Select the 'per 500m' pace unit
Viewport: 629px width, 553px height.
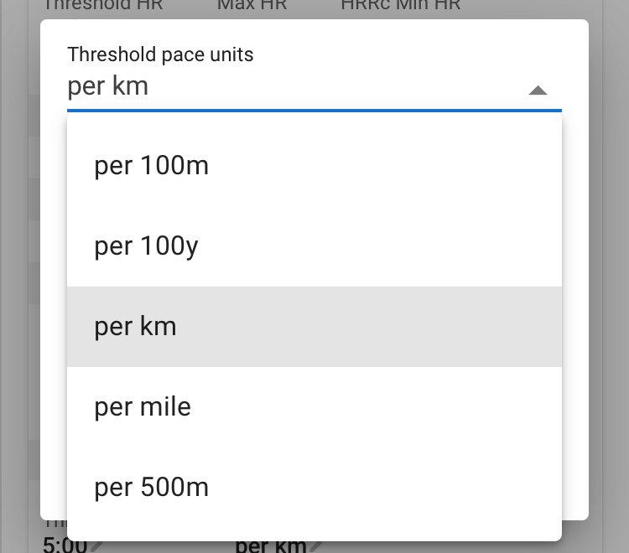point(151,488)
